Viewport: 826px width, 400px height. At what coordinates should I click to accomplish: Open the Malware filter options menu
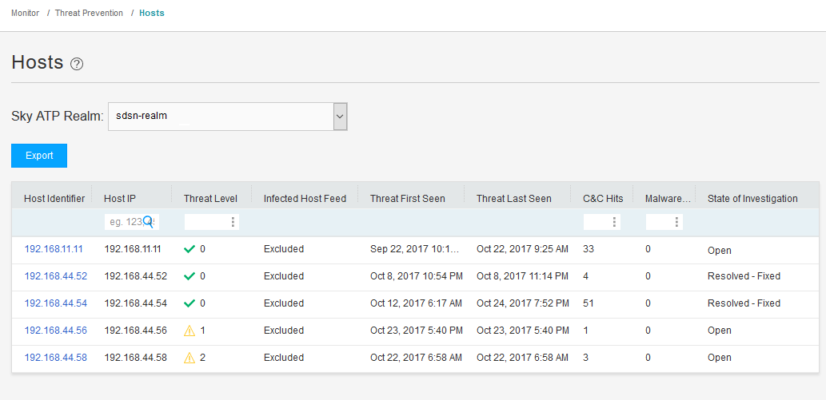pos(676,222)
